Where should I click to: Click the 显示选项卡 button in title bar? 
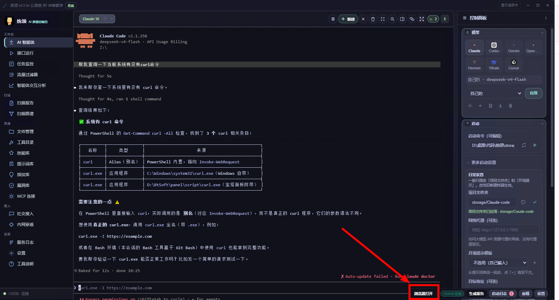coord(509,5)
